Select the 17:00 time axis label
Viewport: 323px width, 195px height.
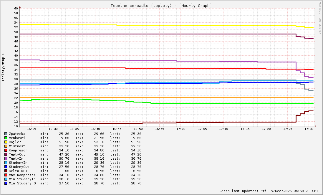click(x=181, y=129)
